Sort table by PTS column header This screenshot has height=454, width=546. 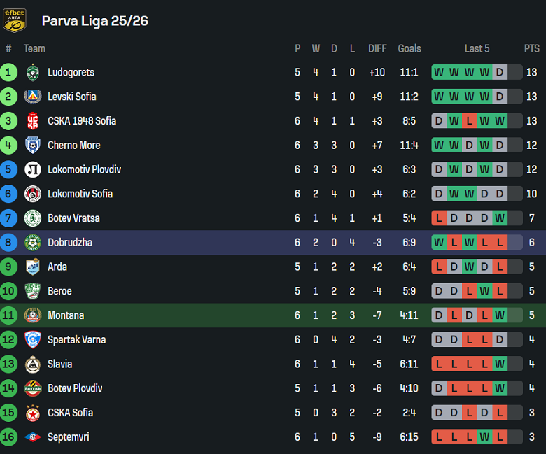point(532,48)
